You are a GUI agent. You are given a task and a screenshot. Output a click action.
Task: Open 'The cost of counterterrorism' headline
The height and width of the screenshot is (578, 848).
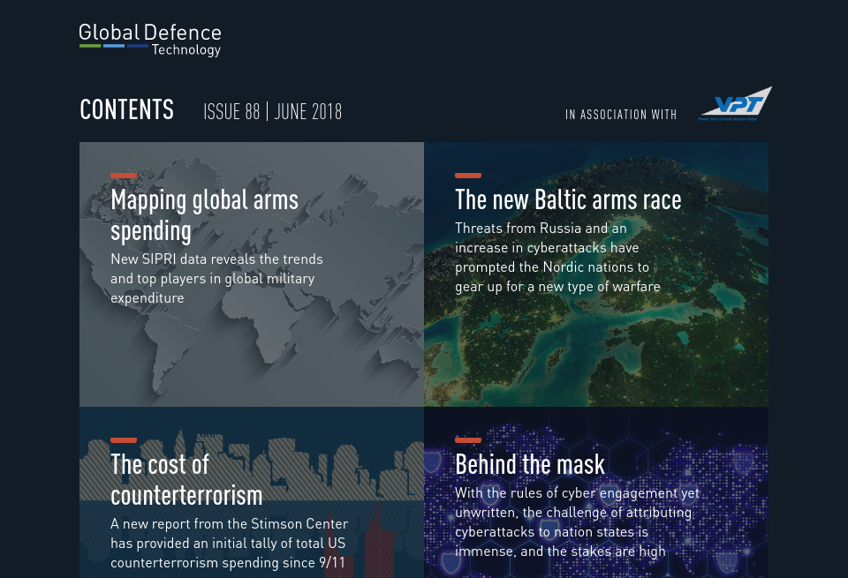(186, 480)
